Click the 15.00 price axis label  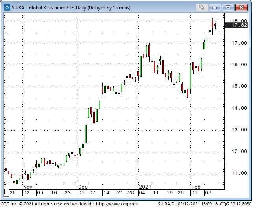tap(239, 86)
